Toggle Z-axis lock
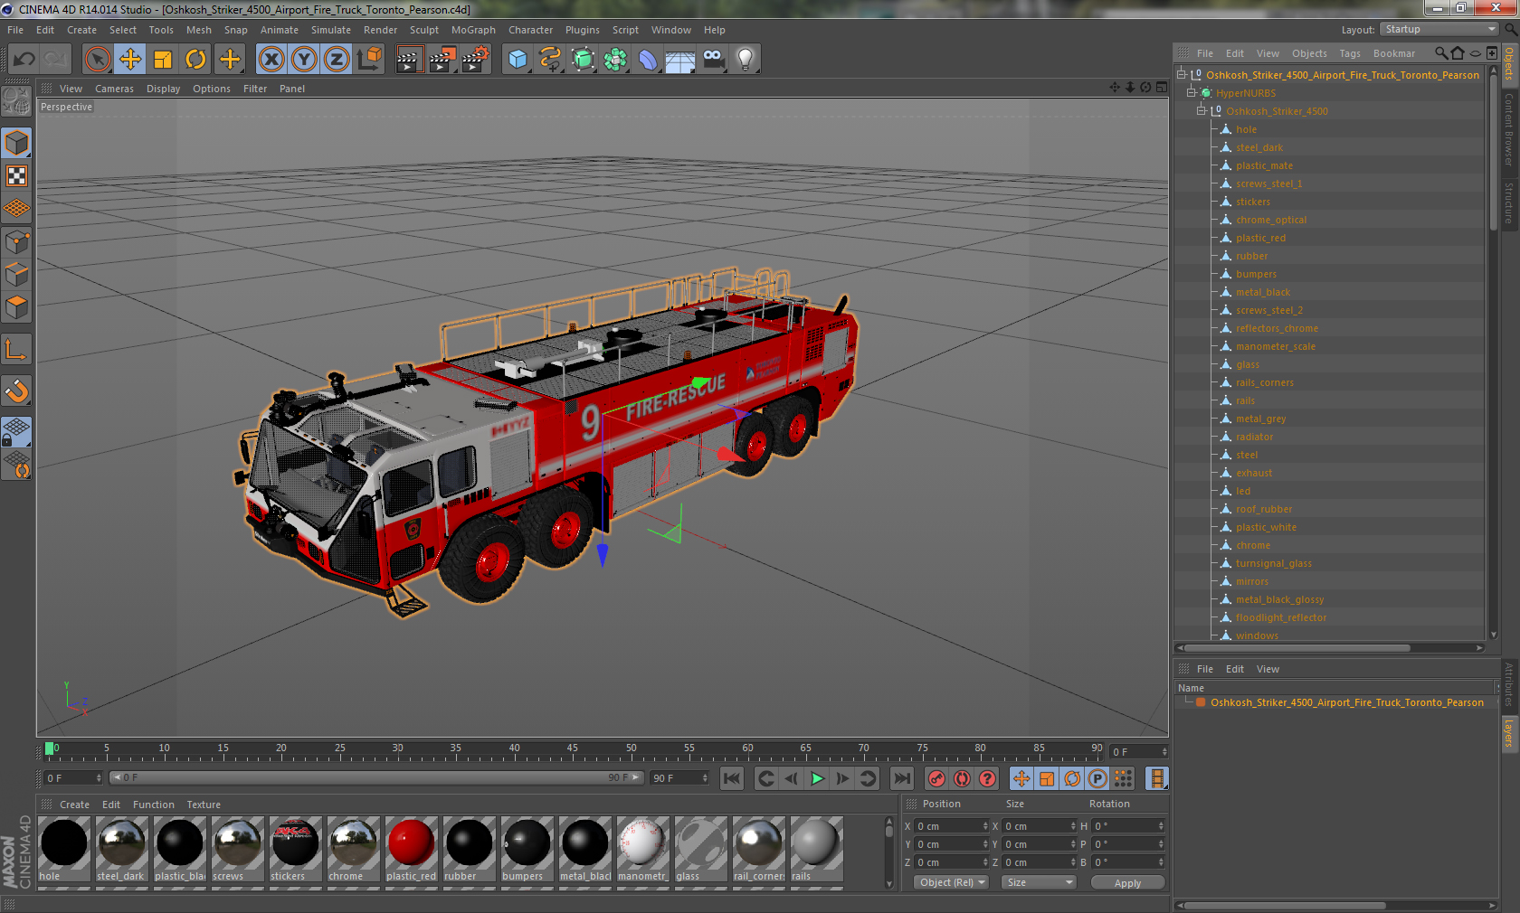This screenshot has height=913, width=1520. click(x=337, y=60)
